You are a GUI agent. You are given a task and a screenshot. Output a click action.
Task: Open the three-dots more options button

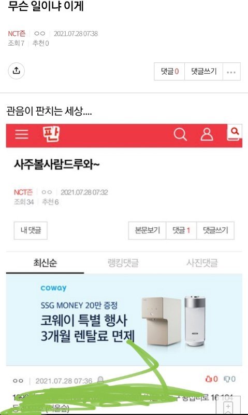tap(231, 72)
